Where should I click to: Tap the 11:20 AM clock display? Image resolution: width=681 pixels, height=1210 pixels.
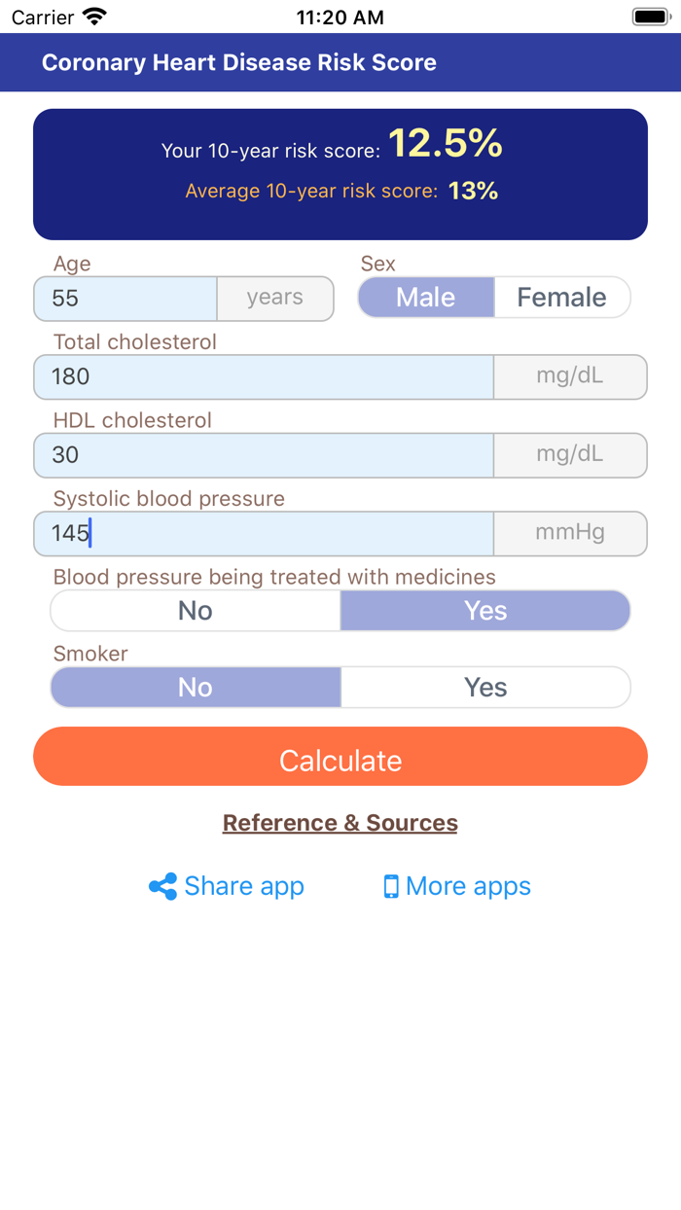point(340,16)
